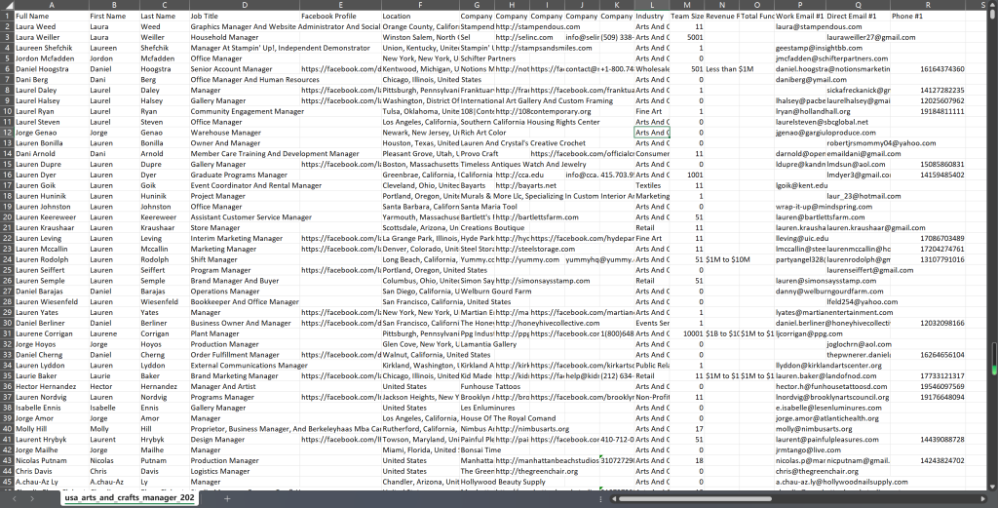Select column R header
The width and height of the screenshot is (998, 508).
click(928, 5)
